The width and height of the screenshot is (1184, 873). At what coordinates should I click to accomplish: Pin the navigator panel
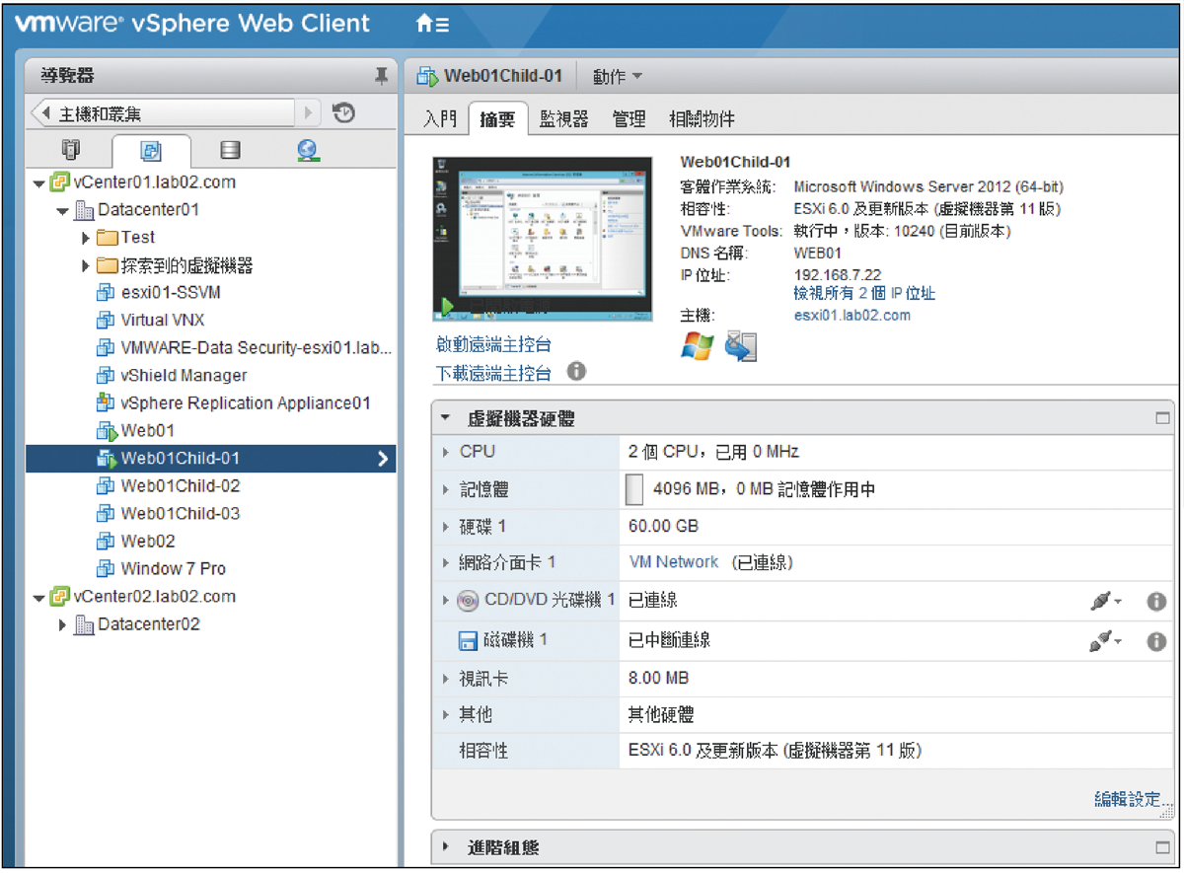(381, 76)
